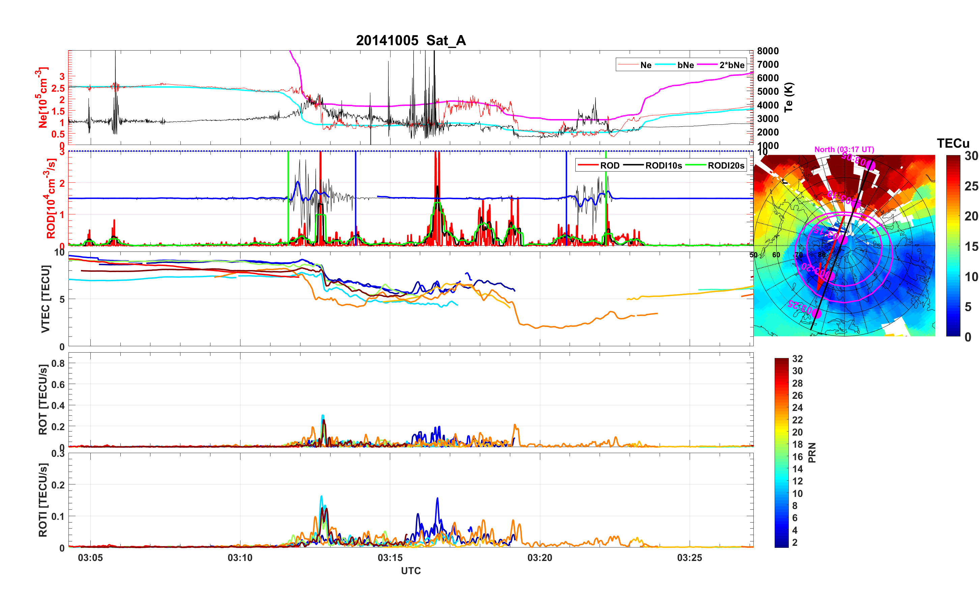Click the magenta 03:25 marker dot on polar map
The height and width of the screenshot is (592, 979).
[x=816, y=314]
